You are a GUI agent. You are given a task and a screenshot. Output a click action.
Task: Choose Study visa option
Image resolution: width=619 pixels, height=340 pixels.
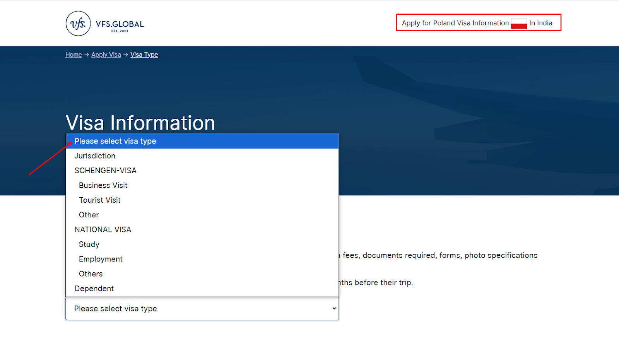pos(202,244)
